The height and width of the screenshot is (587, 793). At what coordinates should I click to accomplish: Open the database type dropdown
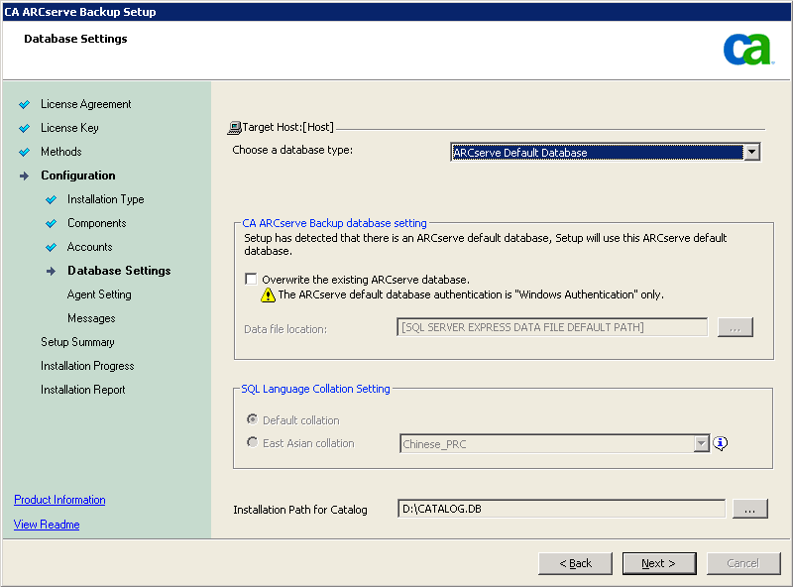click(751, 152)
